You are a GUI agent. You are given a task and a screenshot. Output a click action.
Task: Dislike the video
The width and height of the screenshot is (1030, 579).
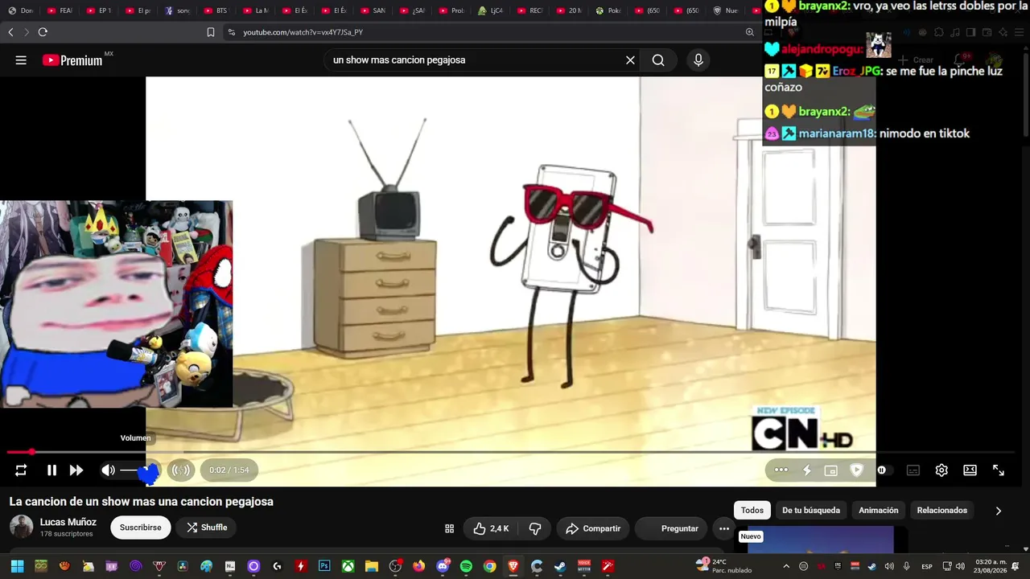pos(534,528)
